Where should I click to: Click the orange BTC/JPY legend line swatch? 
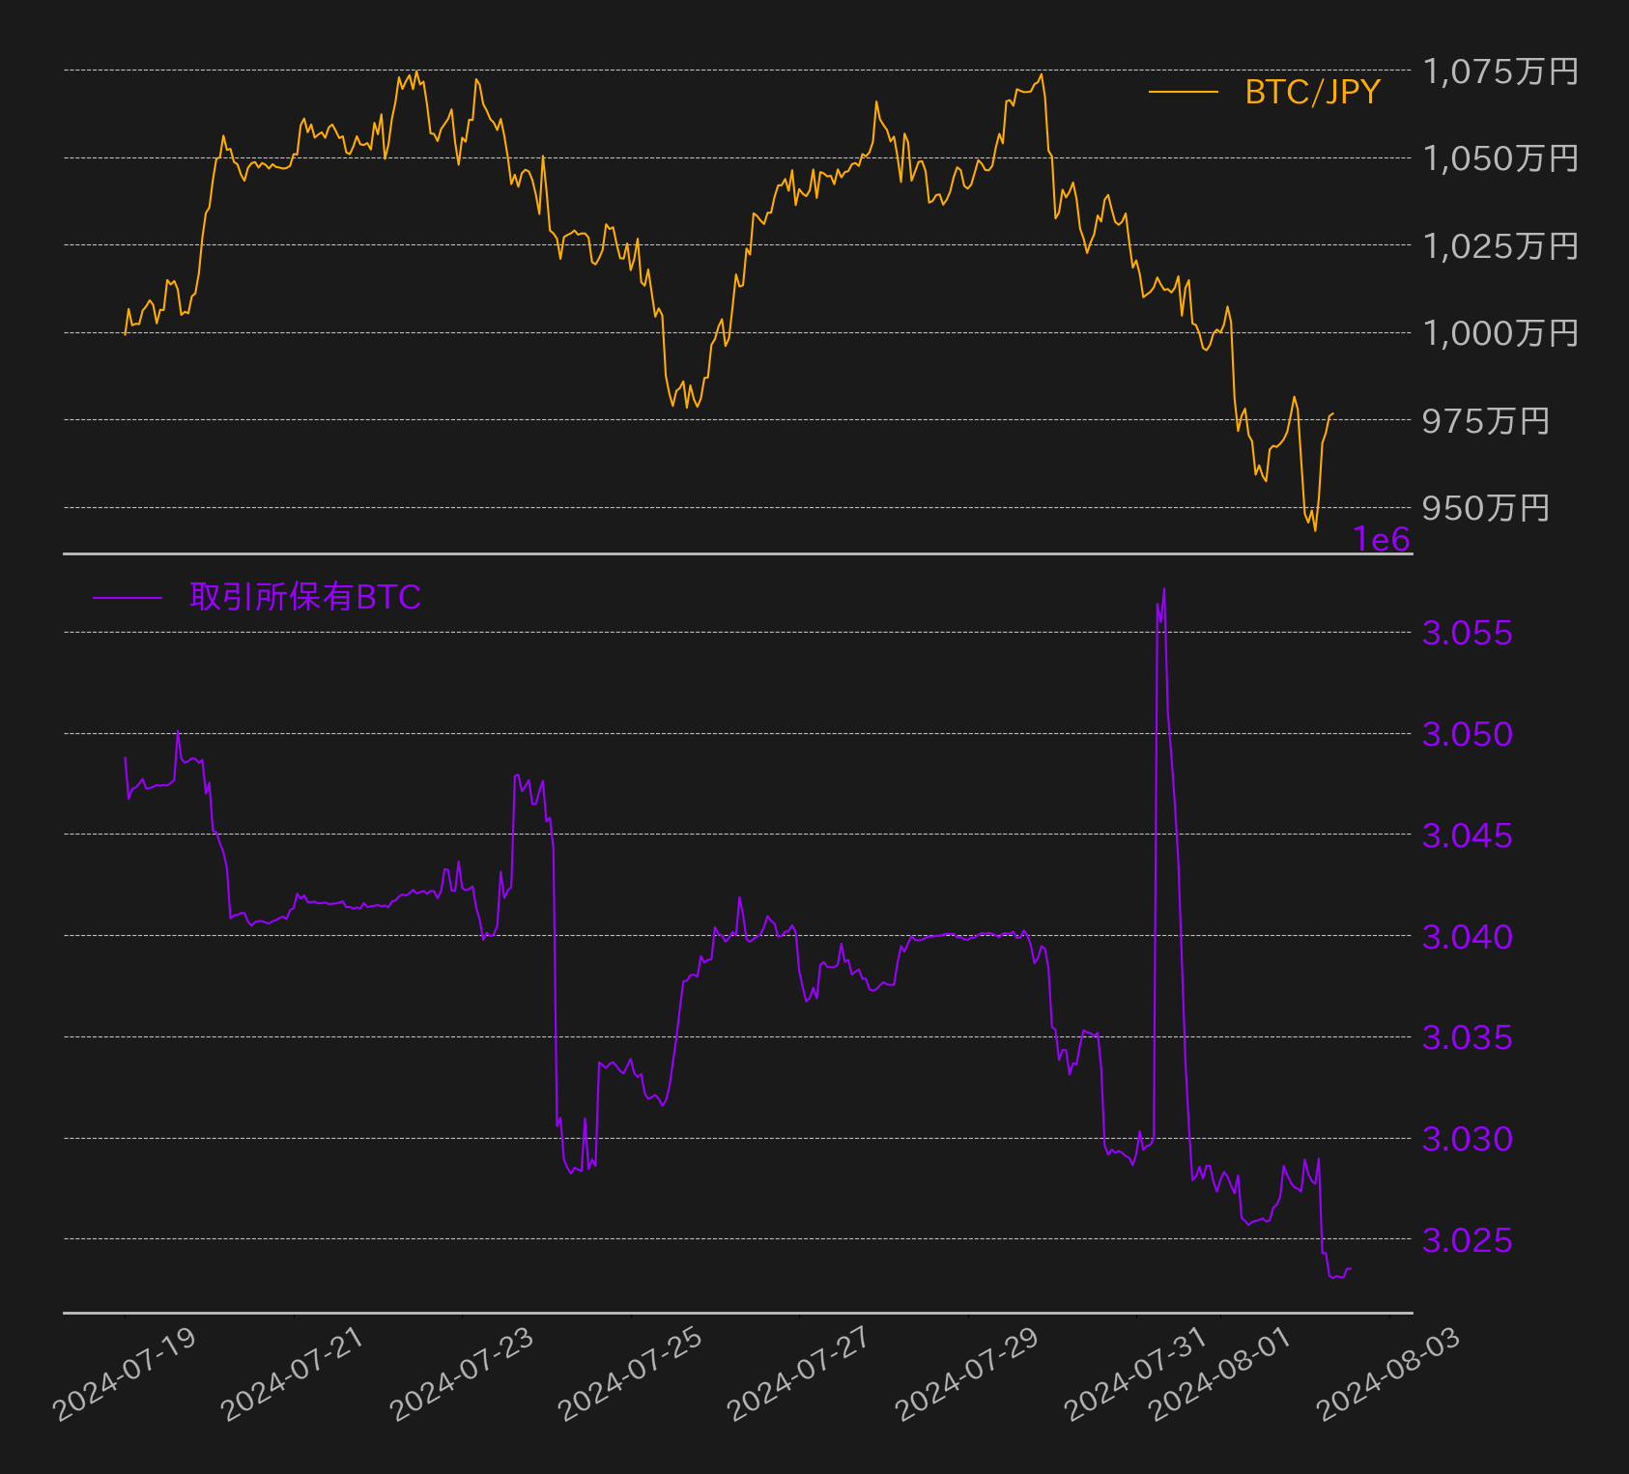[x=1184, y=92]
